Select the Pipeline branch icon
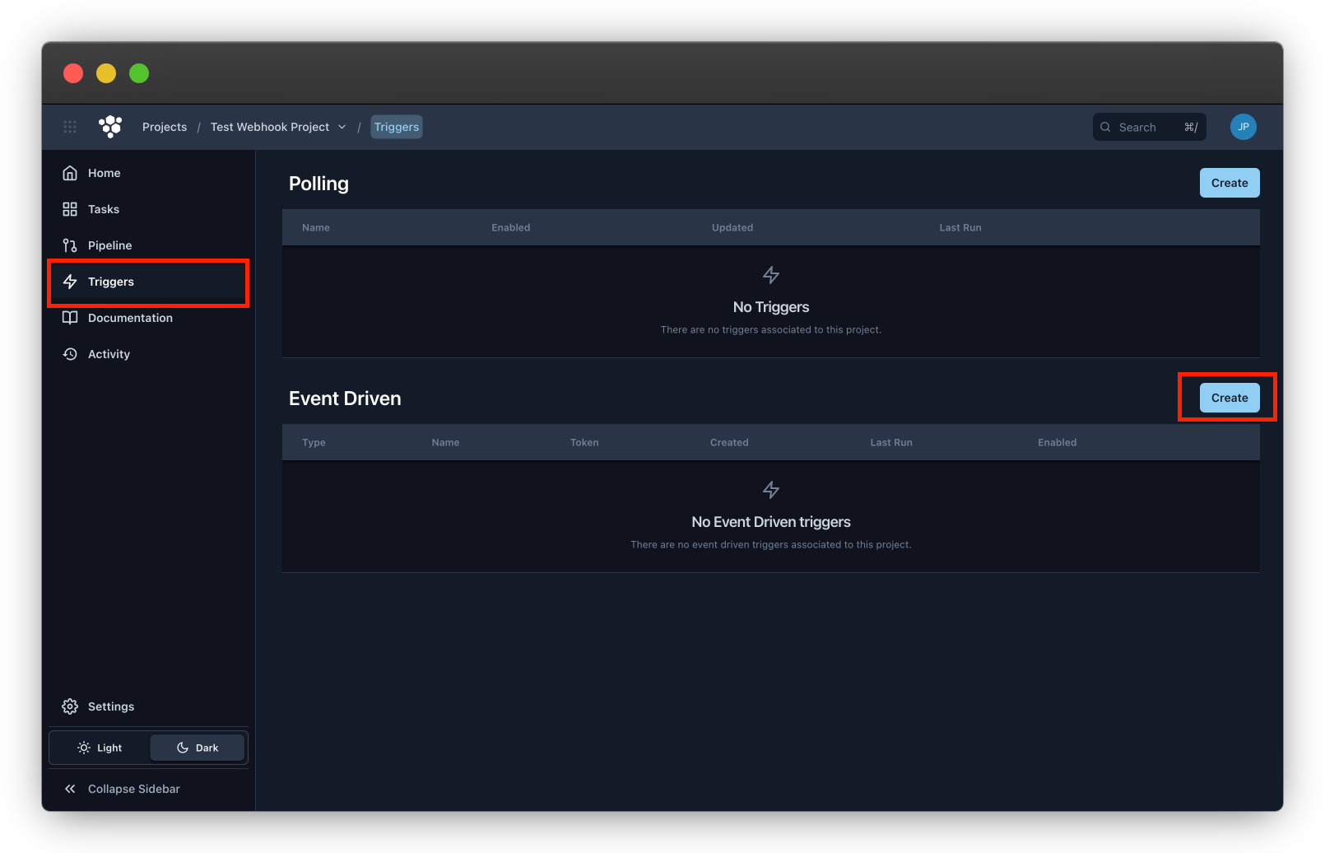Image resolution: width=1325 pixels, height=853 pixels. click(x=70, y=245)
